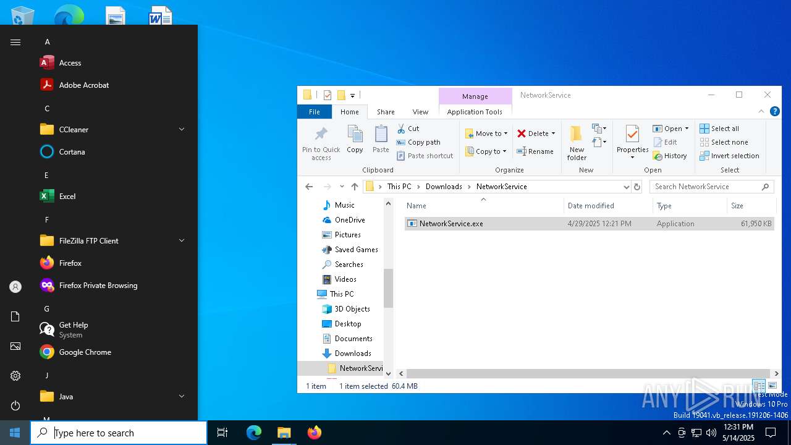791x445 pixels.
Task: Sort by Type column header
Action: [690, 206]
